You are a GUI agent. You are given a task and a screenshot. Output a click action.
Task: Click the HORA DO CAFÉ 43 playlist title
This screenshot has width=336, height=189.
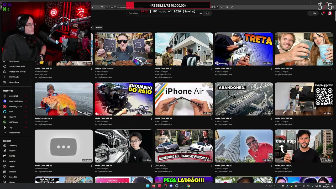(223, 166)
